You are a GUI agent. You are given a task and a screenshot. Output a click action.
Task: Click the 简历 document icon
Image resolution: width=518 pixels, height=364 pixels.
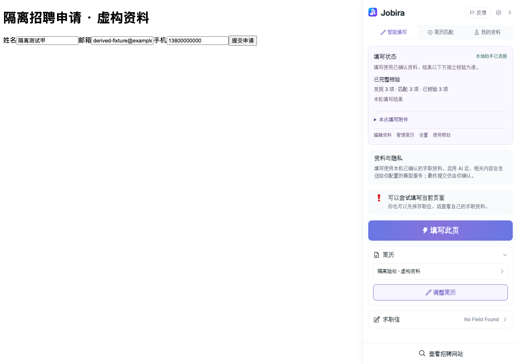(377, 255)
